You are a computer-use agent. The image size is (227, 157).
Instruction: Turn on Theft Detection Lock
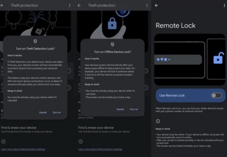click(x=57, y=112)
